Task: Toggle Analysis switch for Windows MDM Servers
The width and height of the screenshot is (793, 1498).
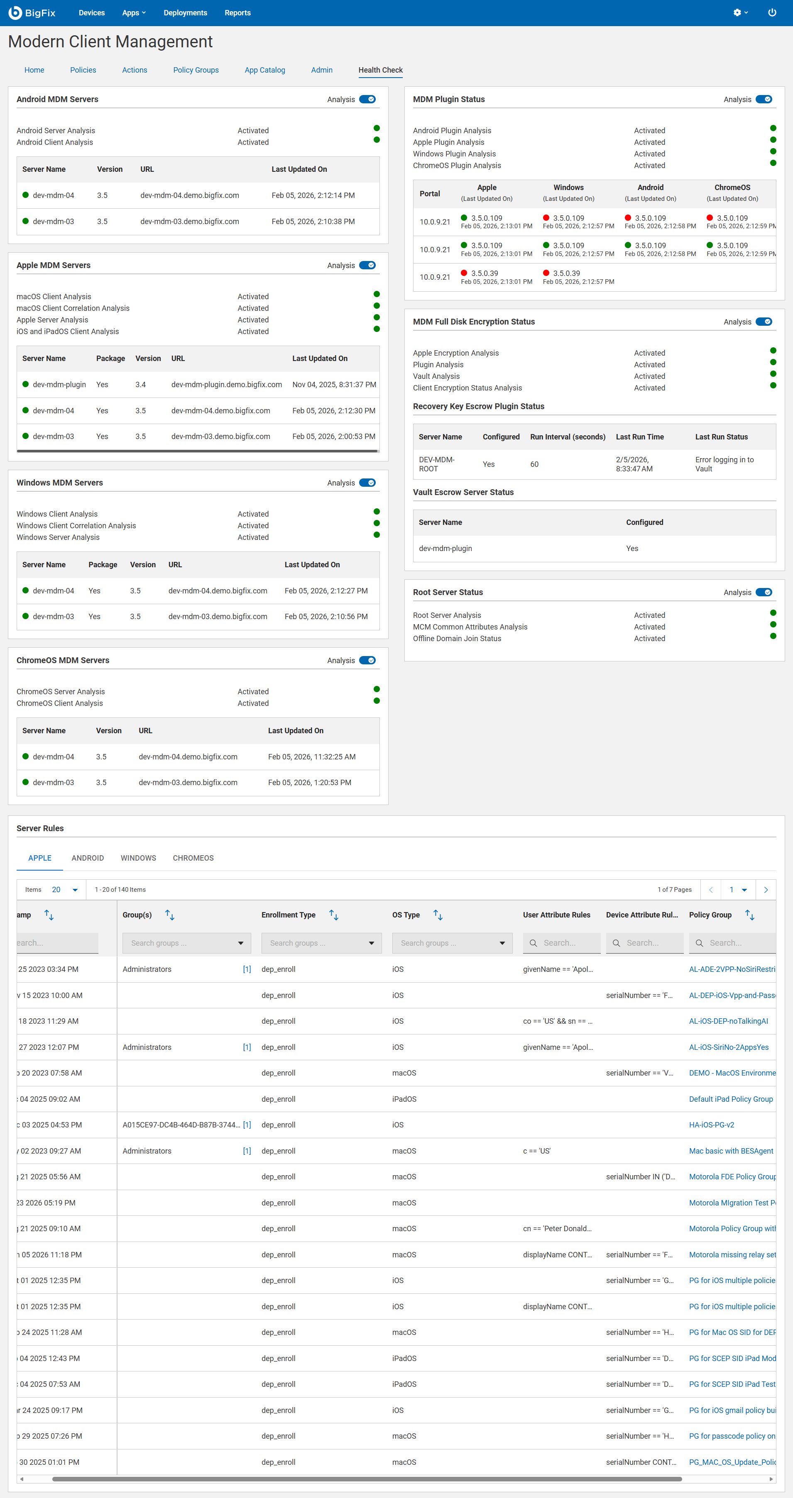Action: [x=368, y=483]
